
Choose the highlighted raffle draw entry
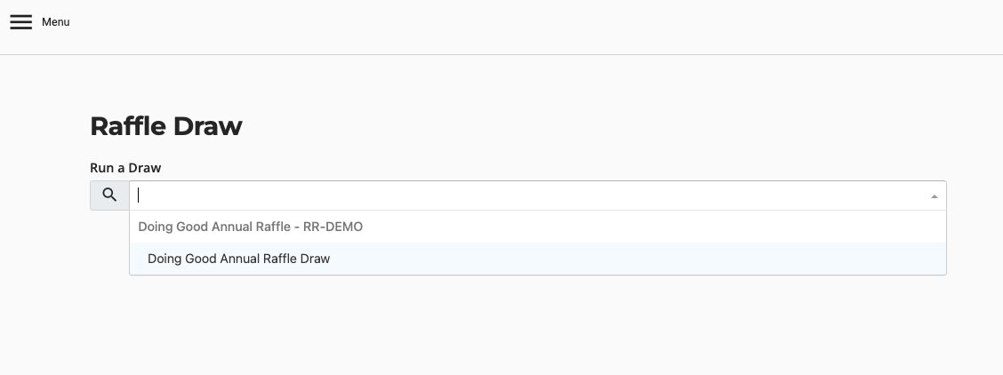point(238,259)
